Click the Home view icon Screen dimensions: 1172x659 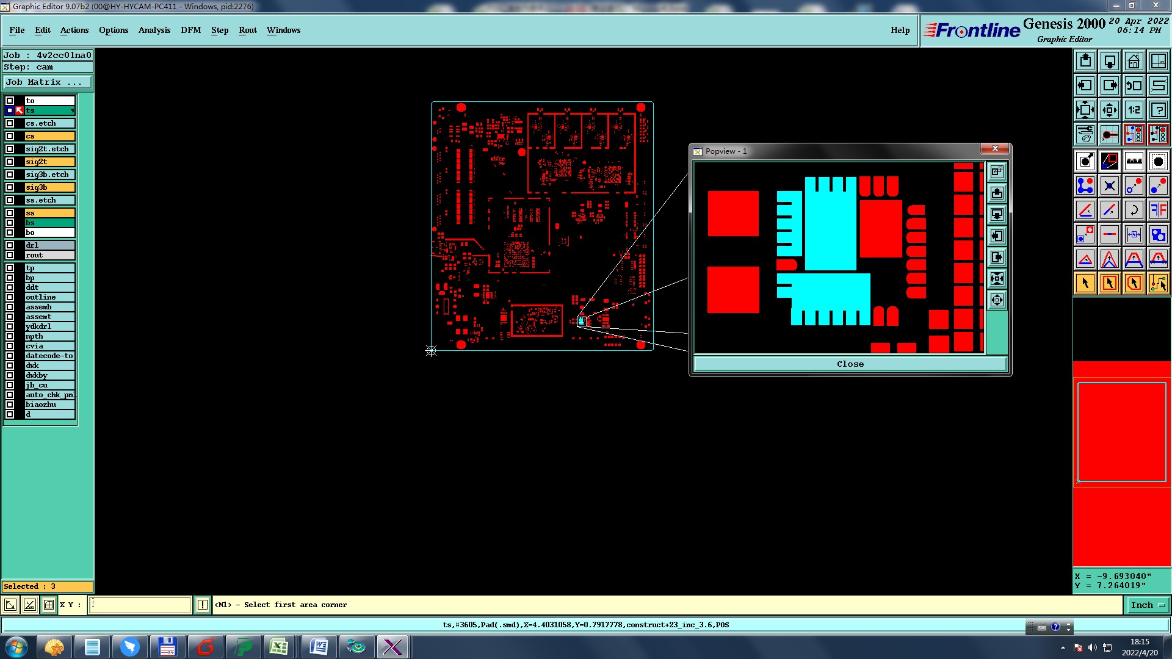[x=1134, y=61]
